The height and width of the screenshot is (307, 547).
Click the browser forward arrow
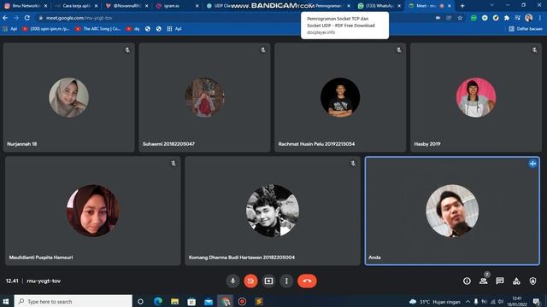[16, 18]
